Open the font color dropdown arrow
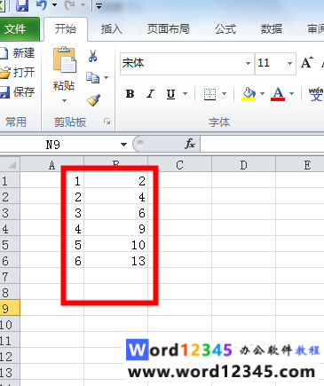Screen dimensions: 324x386 (292, 94)
